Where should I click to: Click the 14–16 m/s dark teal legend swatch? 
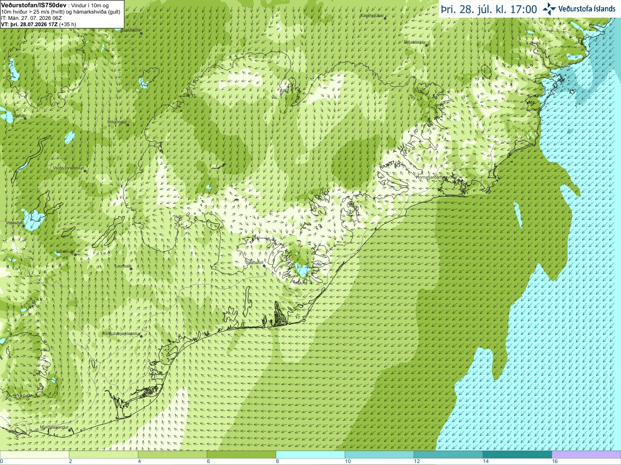[x=517, y=455]
